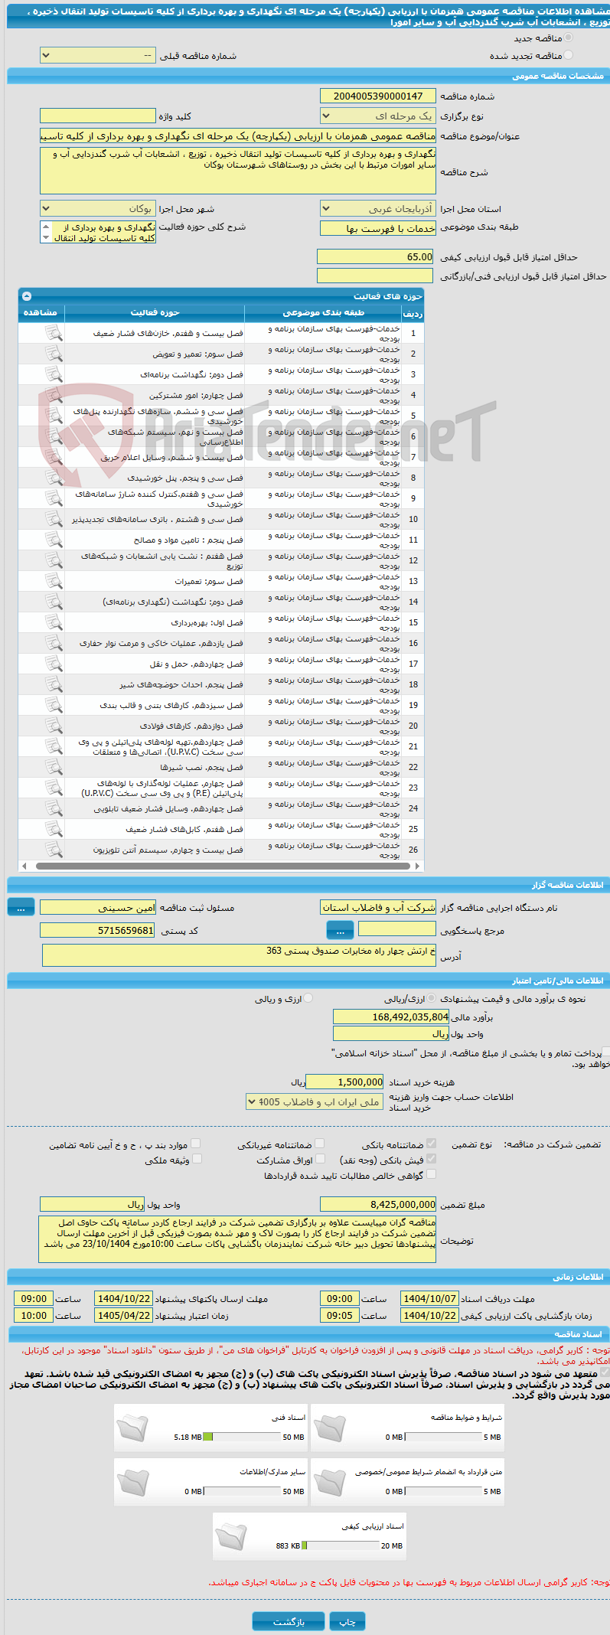Collapse the حوزه های فعالیت panel
Viewport: 610px width, 1635px height.
point(27,295)
